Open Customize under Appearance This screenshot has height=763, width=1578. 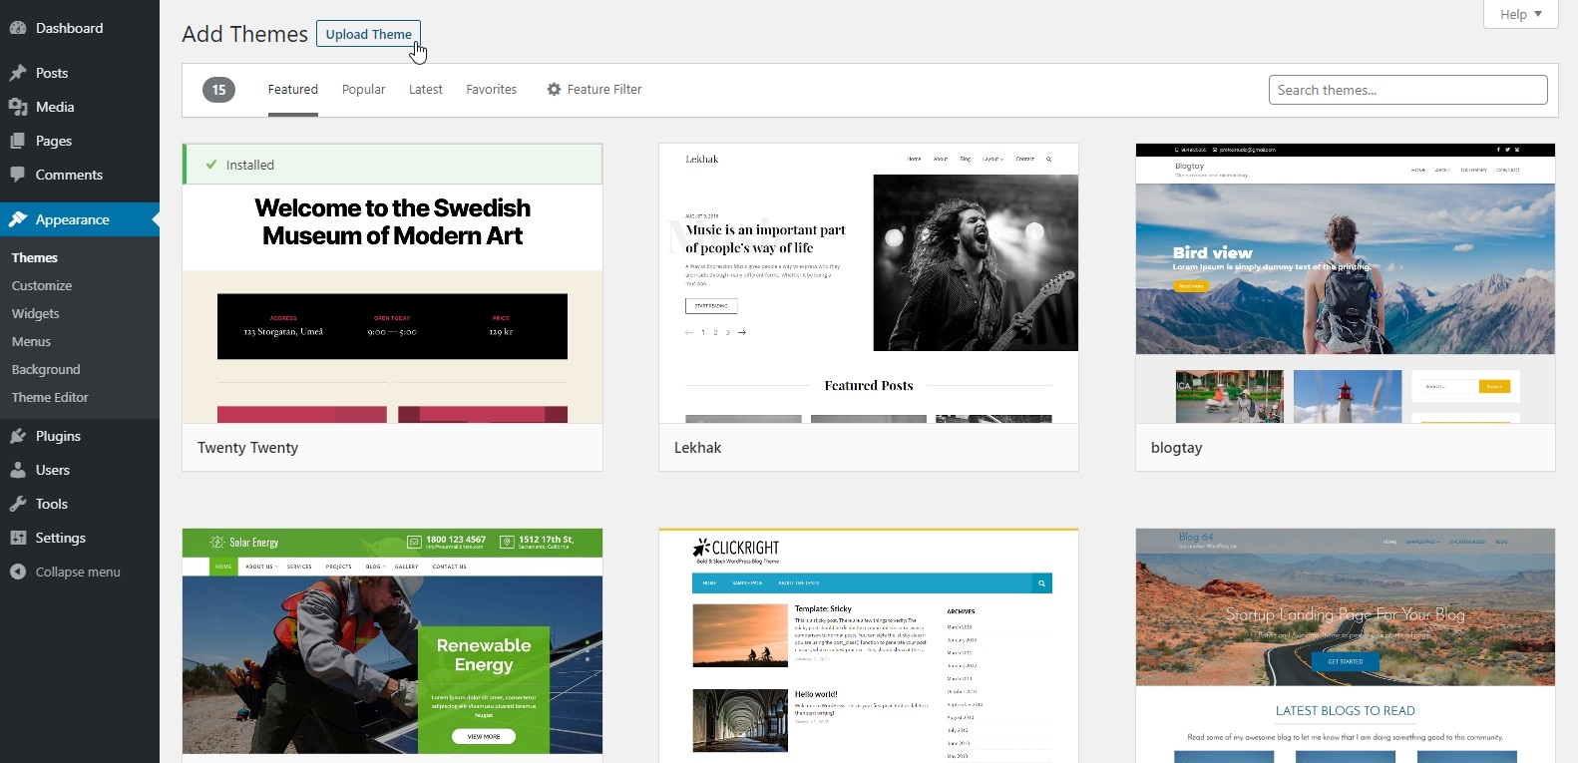42,285
